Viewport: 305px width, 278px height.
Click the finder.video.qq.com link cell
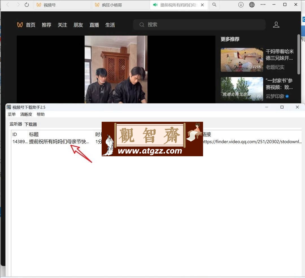(x=252, y=142)
